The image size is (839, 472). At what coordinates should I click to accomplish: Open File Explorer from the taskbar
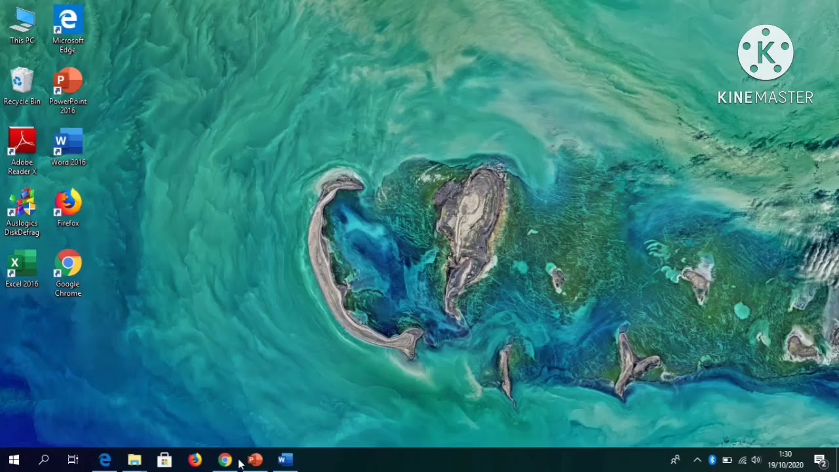134,460
